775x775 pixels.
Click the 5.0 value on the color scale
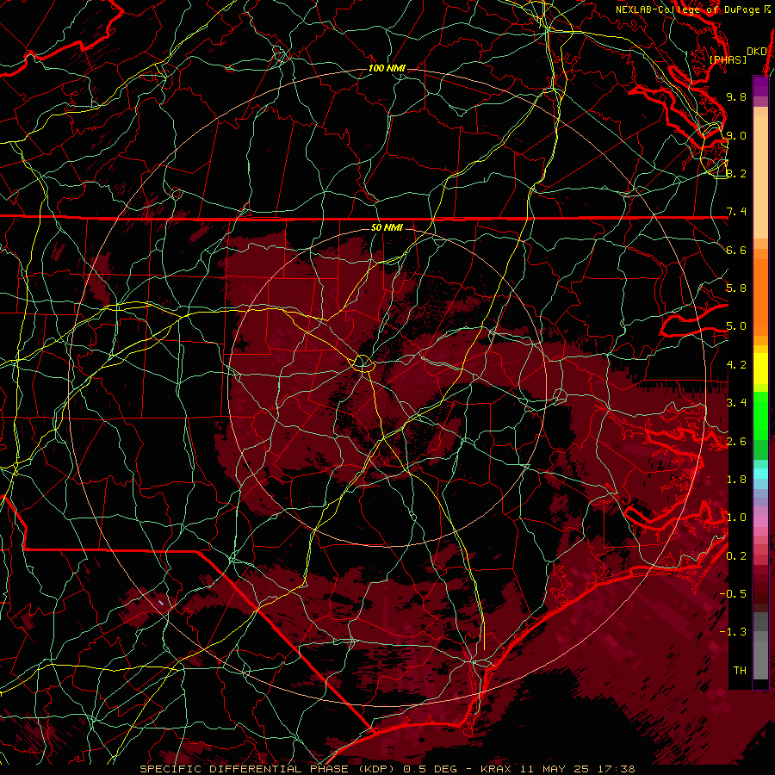[736, 326]
